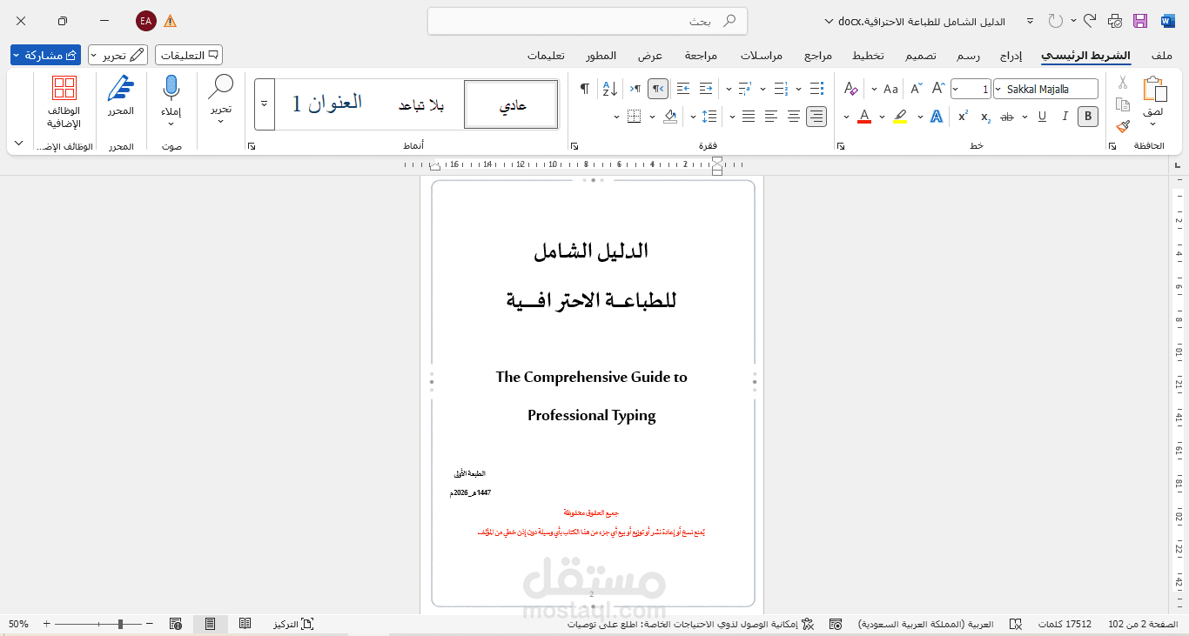Expand the Styles gallery
1189x636 pixels.
[x=265, y=104]
